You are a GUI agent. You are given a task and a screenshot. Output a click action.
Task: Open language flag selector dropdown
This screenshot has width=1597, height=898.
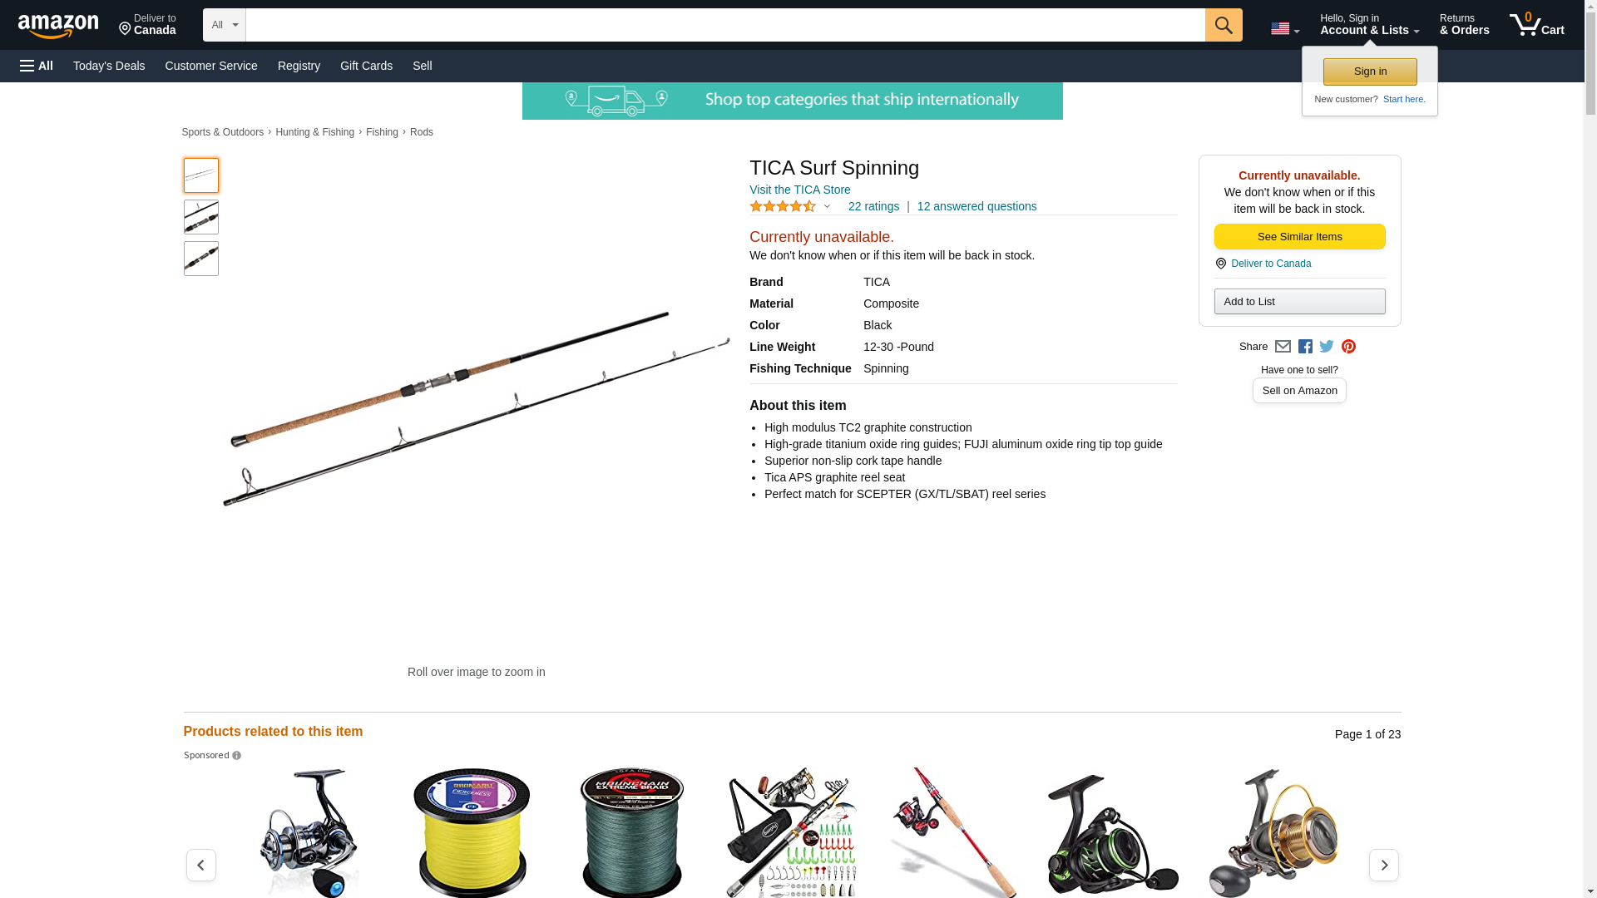(1285, 29)
